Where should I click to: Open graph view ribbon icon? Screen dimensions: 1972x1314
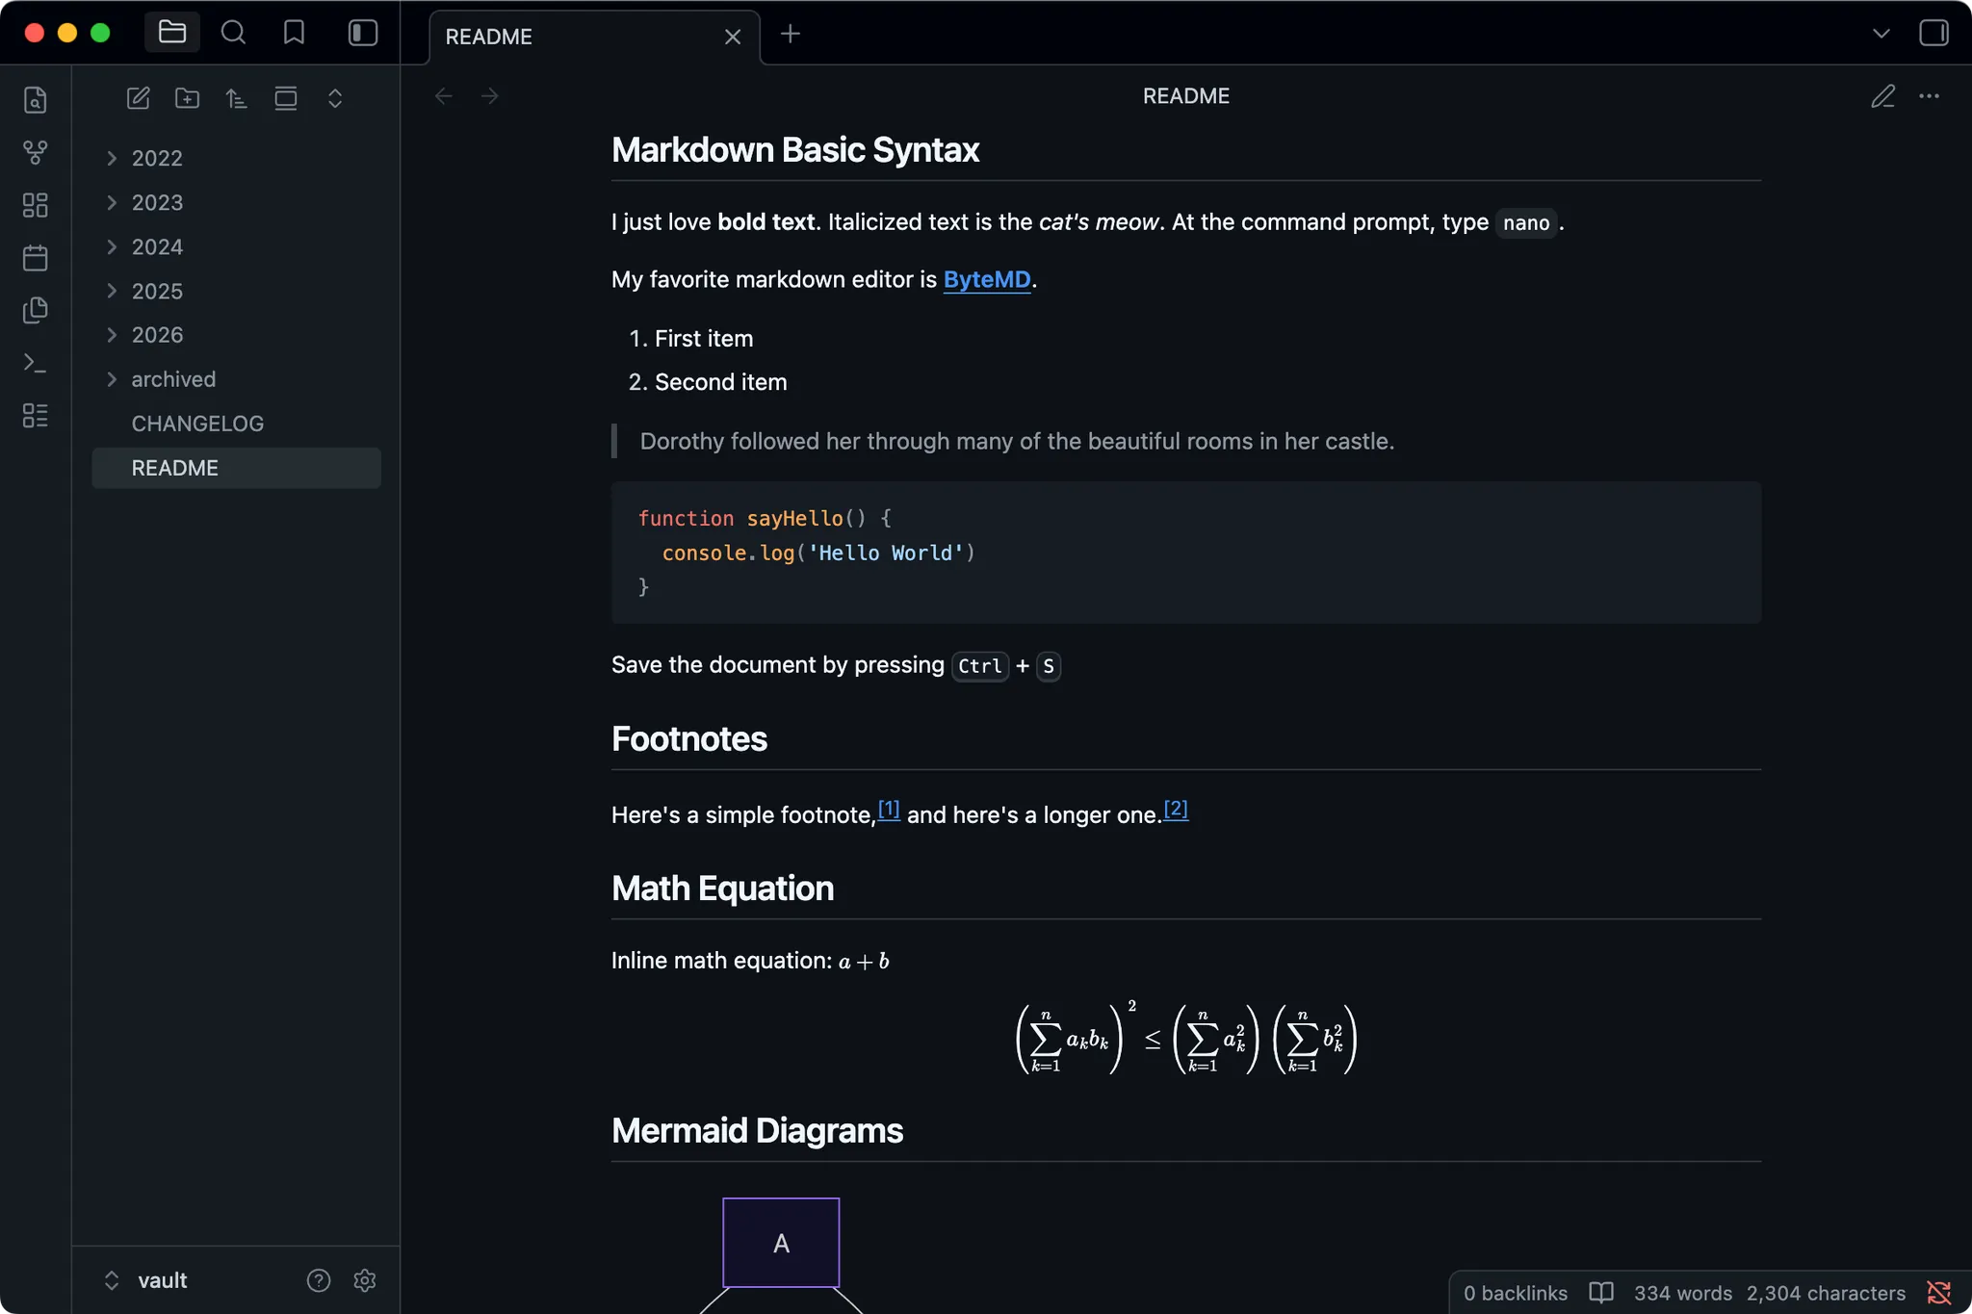[x=36, y=152]
